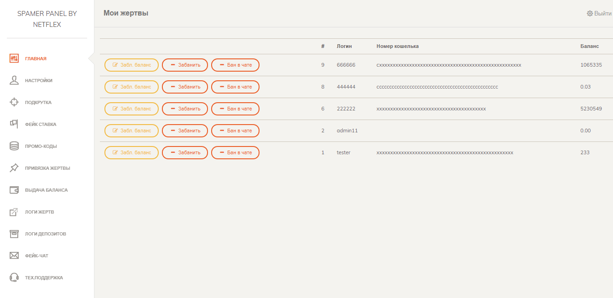Click balance value 0.03
This screenshot has height=298, width=613.
tap(586, 87)
